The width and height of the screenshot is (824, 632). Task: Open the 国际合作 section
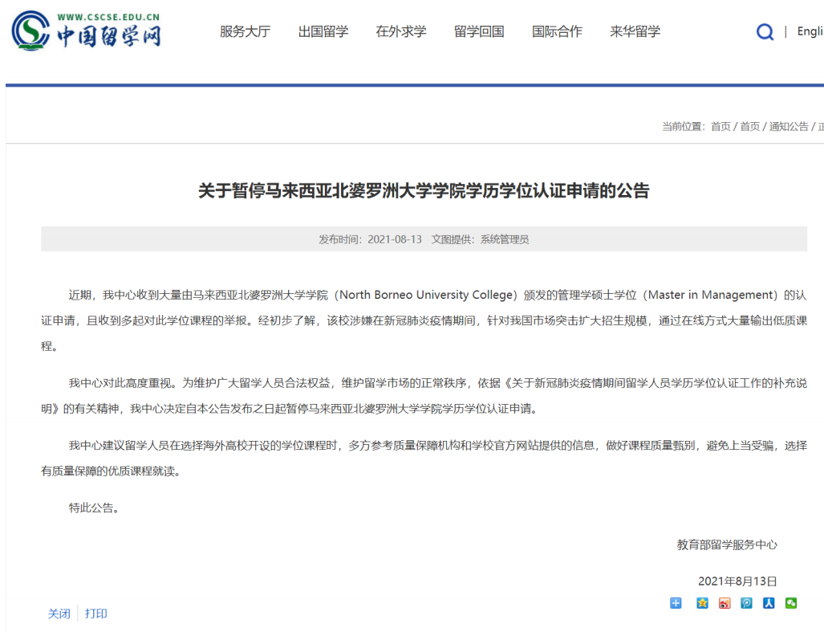tap(557, 31)
